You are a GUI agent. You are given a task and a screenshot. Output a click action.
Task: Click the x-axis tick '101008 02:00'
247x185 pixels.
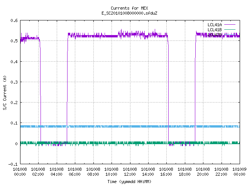point(38,172)
